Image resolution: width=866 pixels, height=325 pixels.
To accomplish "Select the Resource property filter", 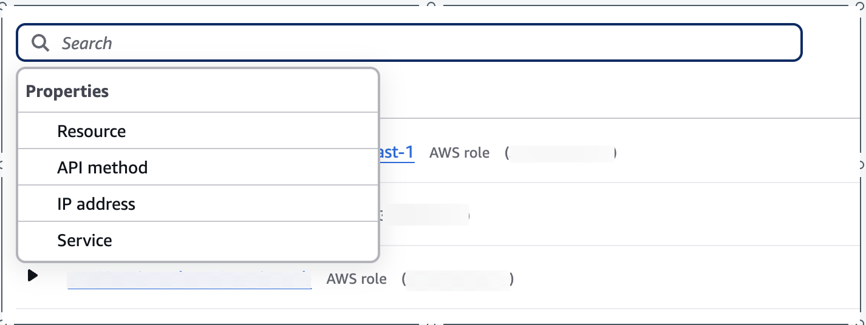I will (91, 132).
